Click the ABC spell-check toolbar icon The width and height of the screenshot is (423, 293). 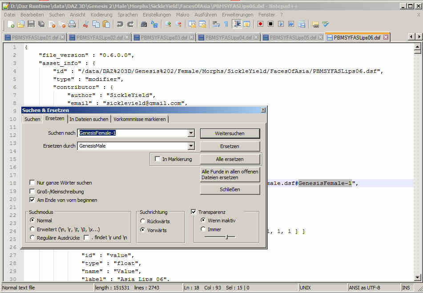pos(325,24)
